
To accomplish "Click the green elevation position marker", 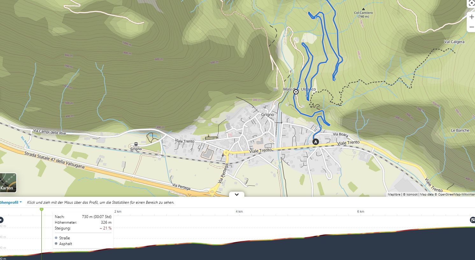I will pyautogui.click(x=41, y=209).
